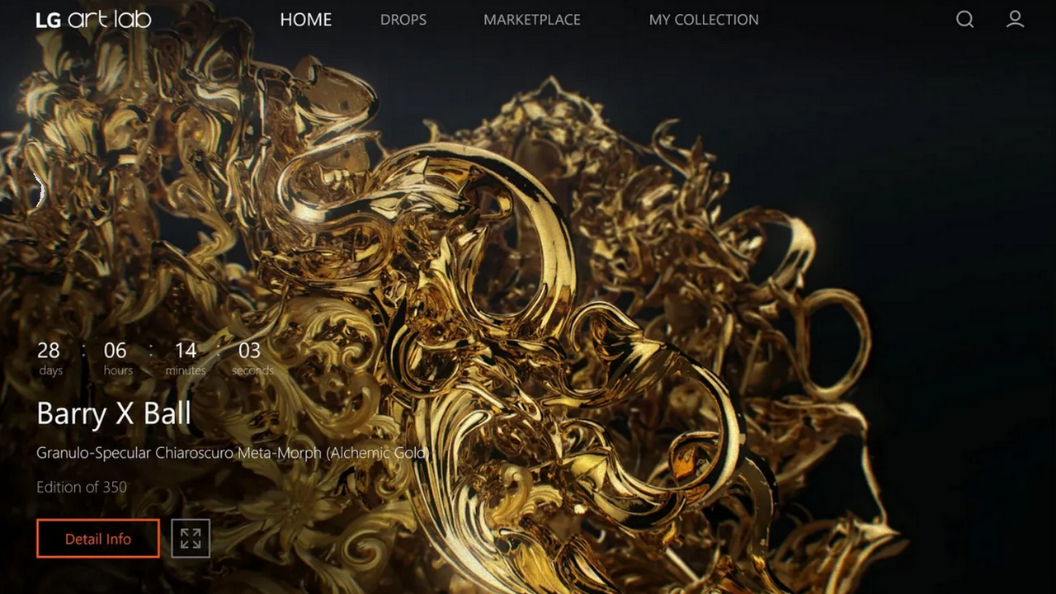Open MY COLLECTION tab
This screenshot has height=594, width=1056.
704,20
